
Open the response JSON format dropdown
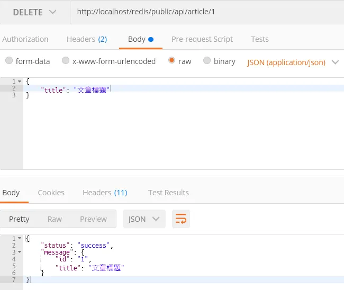(144, 219)
